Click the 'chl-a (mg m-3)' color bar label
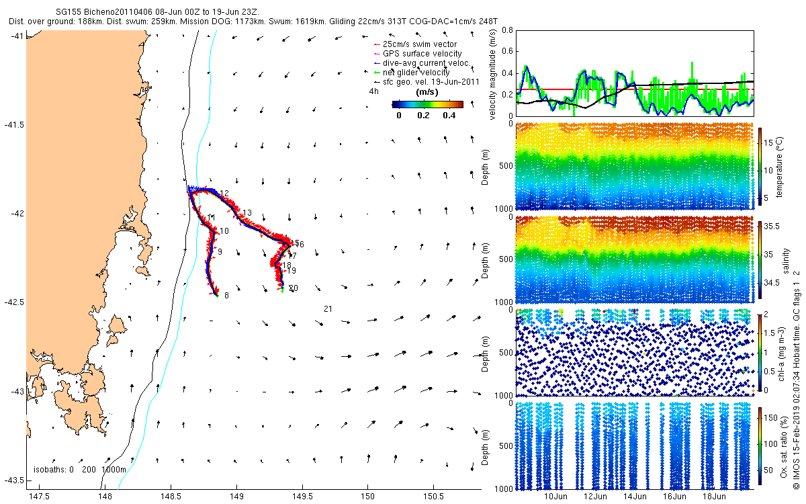Screen dimensions: 806x504 781,353
